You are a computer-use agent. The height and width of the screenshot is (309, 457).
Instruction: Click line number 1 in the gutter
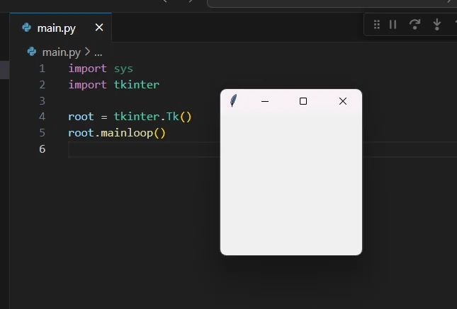click(43, 69)
